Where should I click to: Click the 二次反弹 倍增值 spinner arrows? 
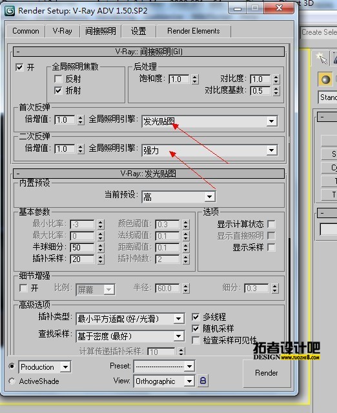81,149
